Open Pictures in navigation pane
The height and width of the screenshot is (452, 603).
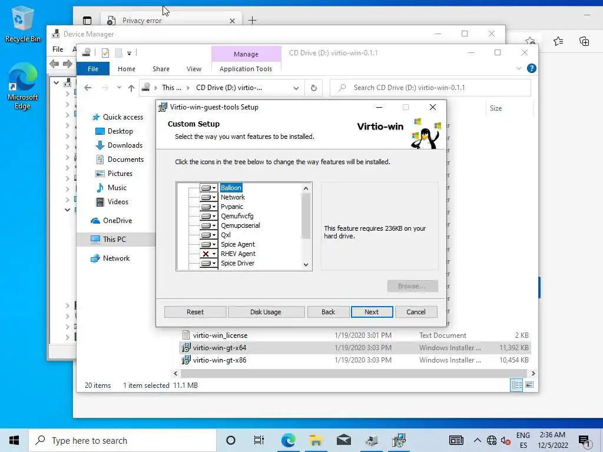tap(120, 174)
